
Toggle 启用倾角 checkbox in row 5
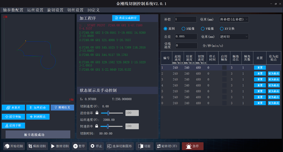click(x=224, y=91)
